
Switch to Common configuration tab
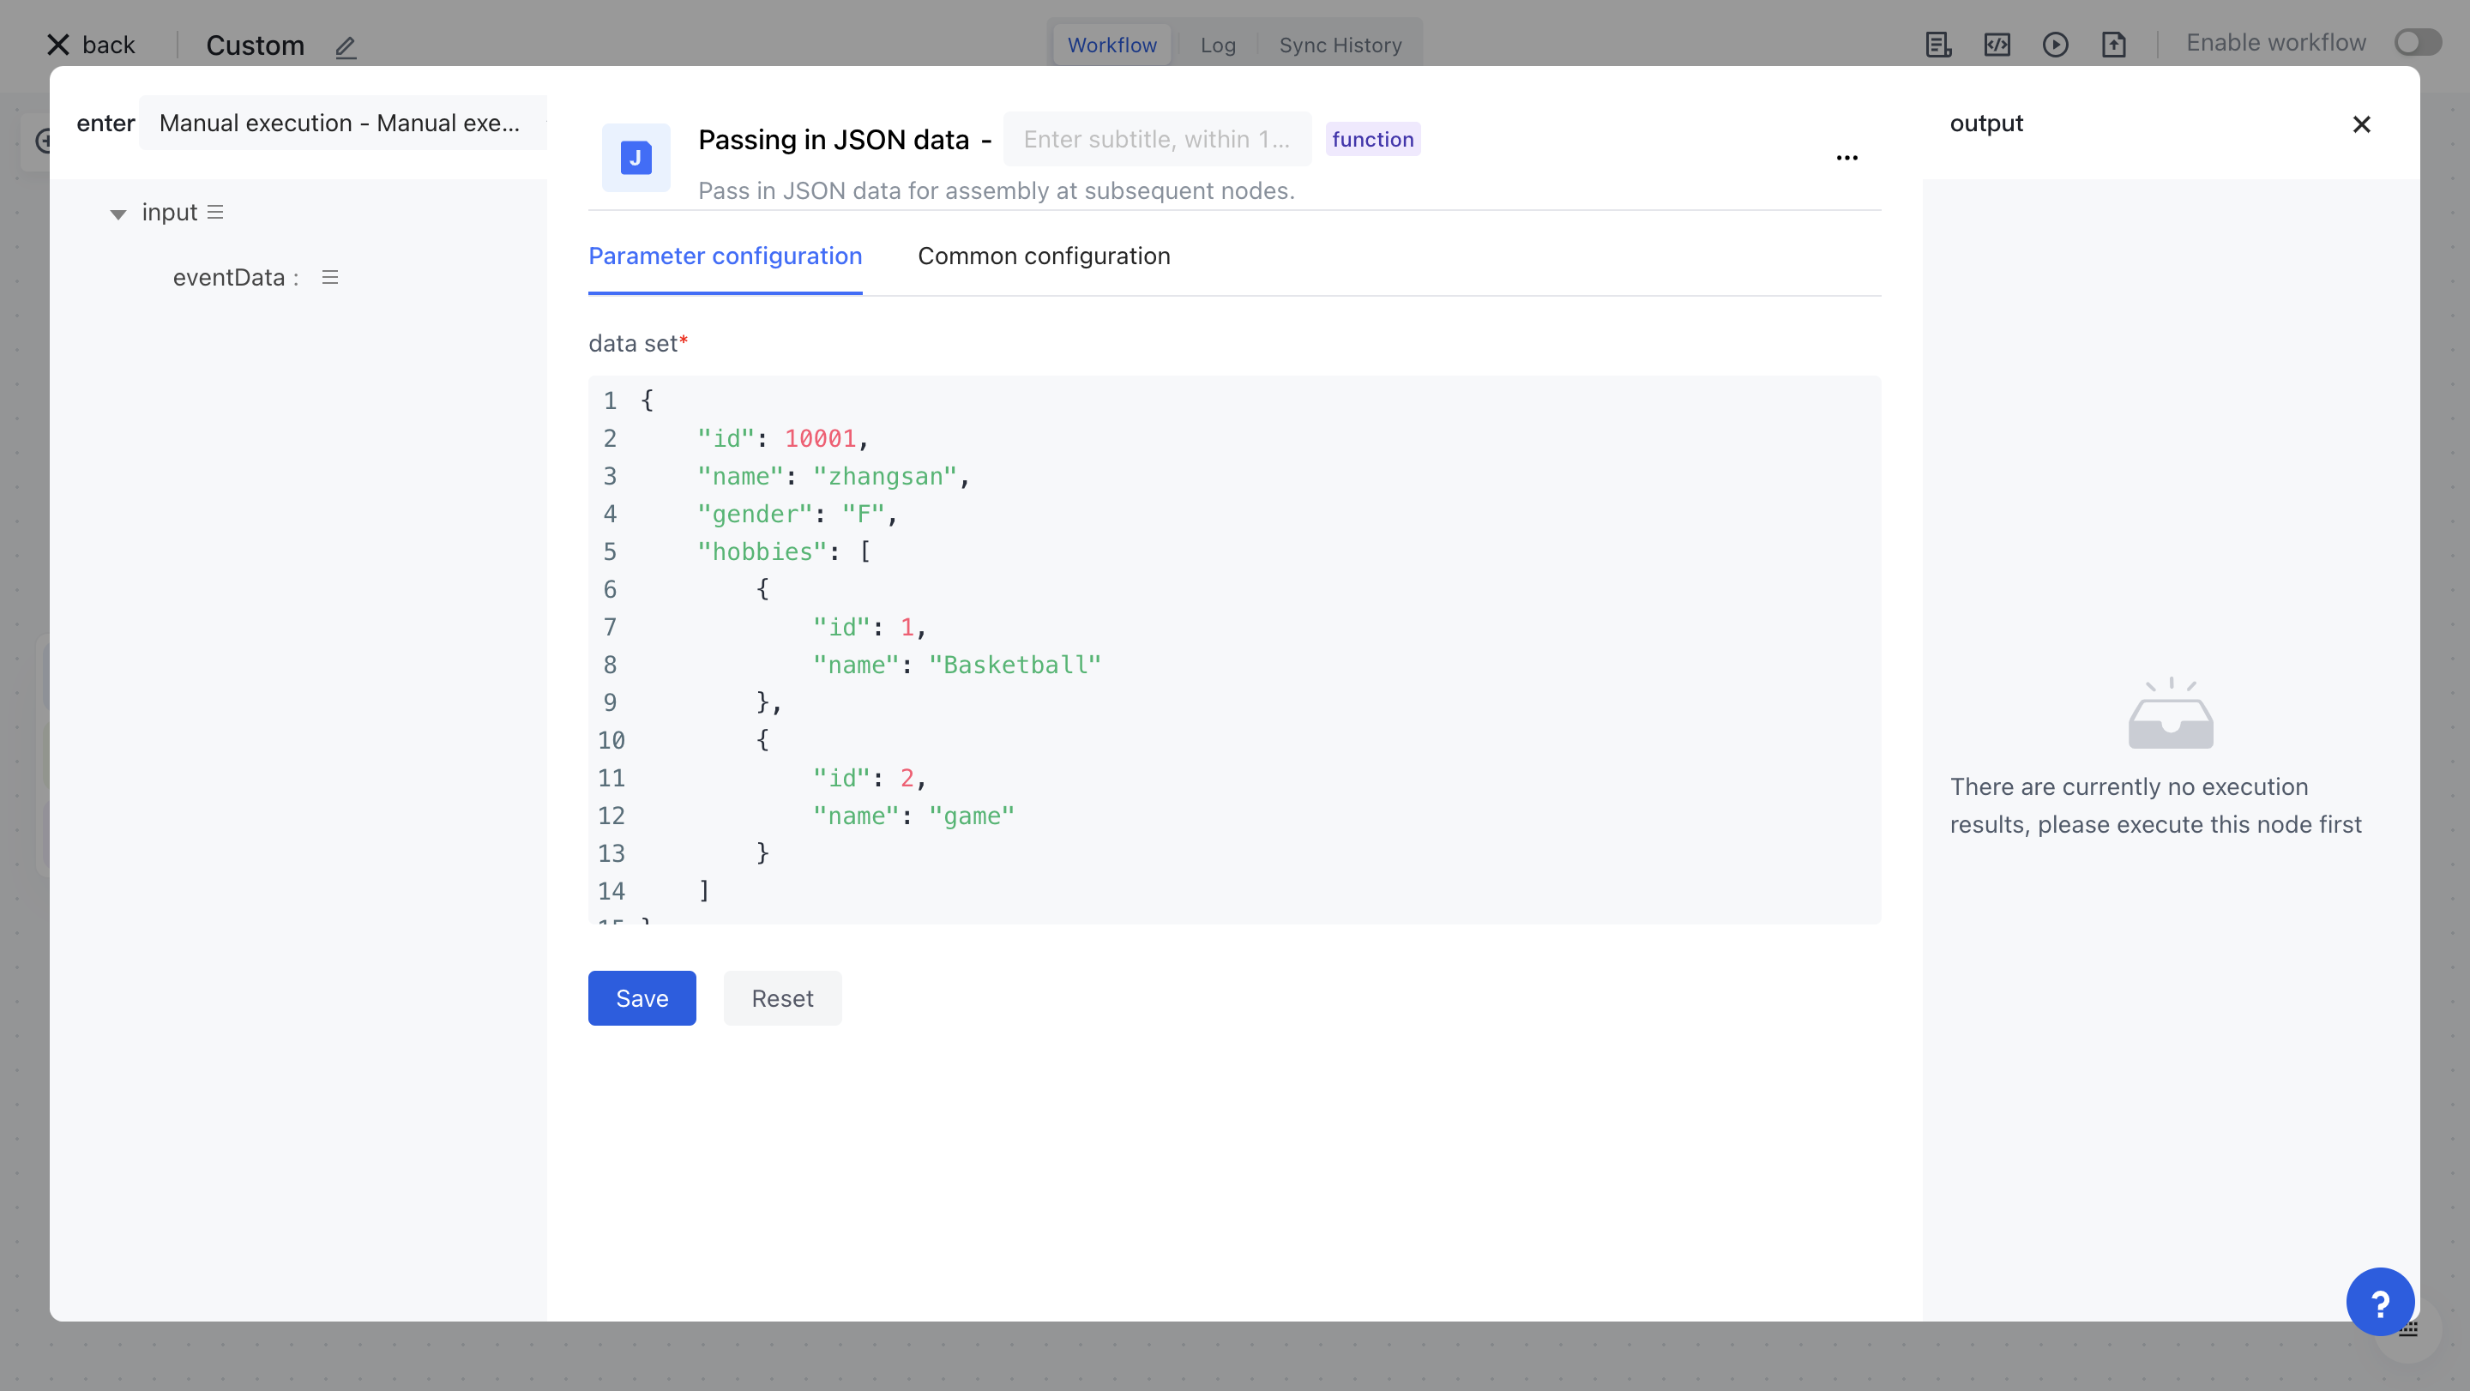click(1043, 256)
